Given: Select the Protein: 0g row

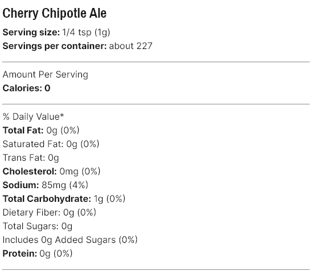Looking at the screenshot, I should click(38, 254).
